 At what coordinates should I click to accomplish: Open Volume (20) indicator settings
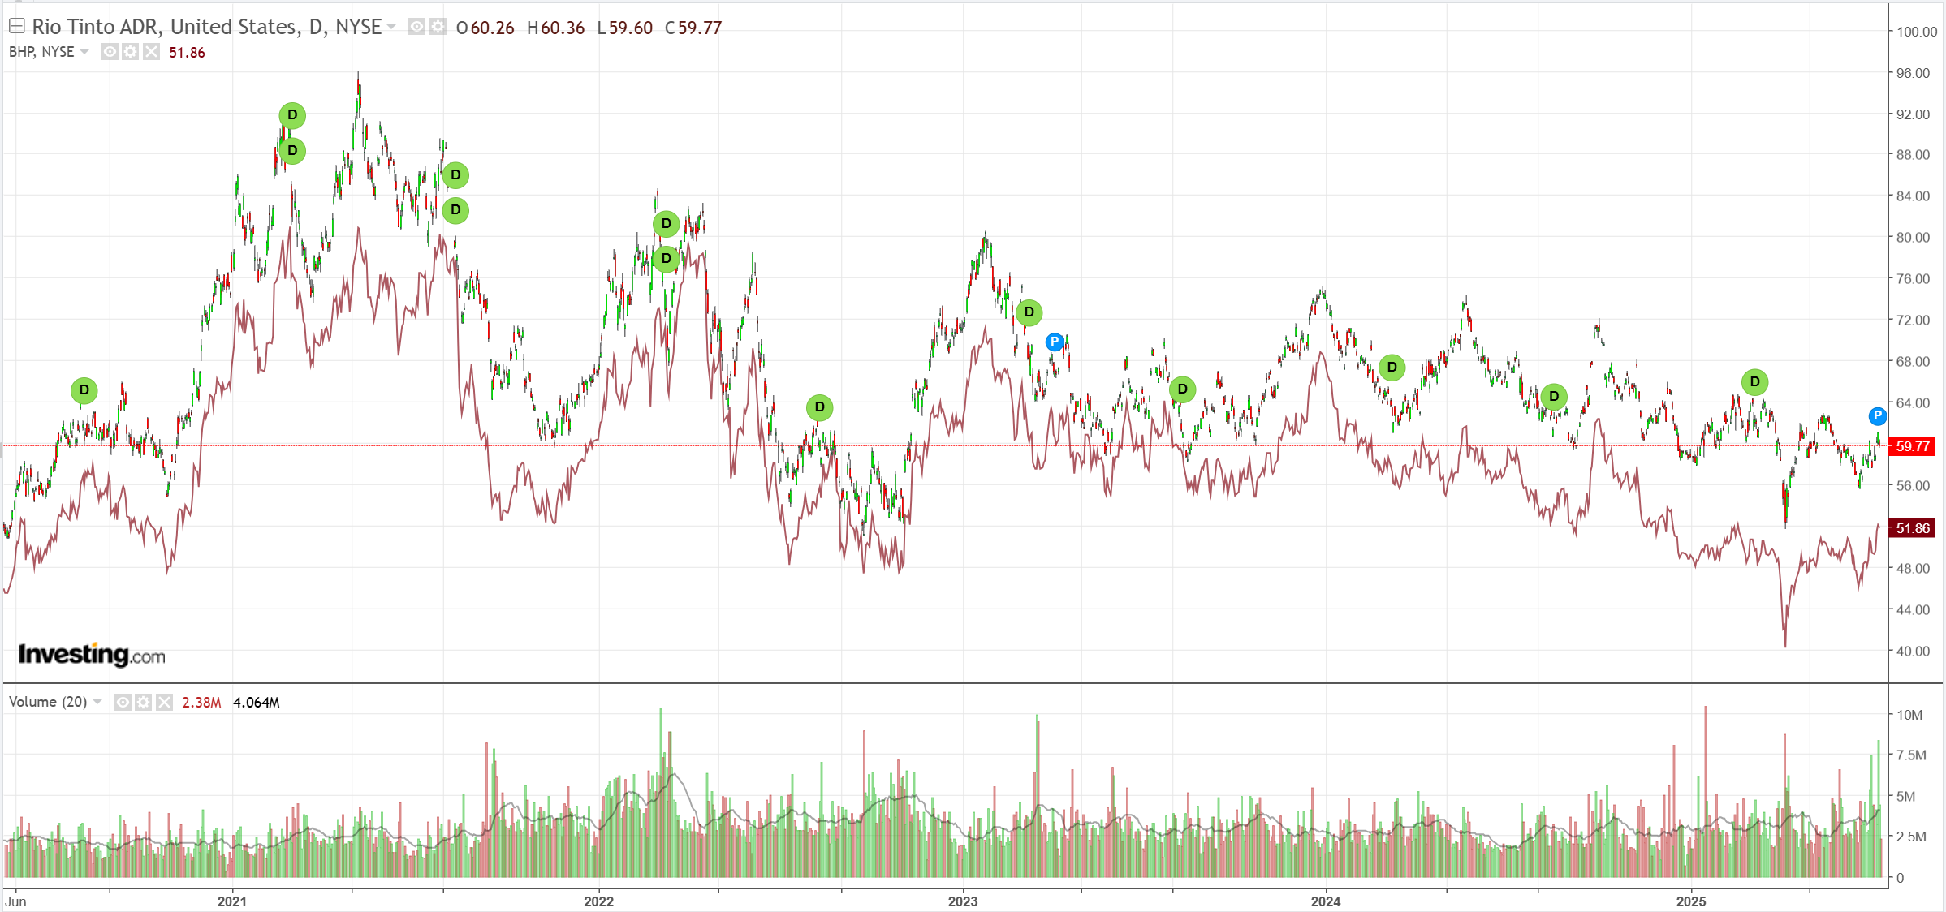coord(144,702)
